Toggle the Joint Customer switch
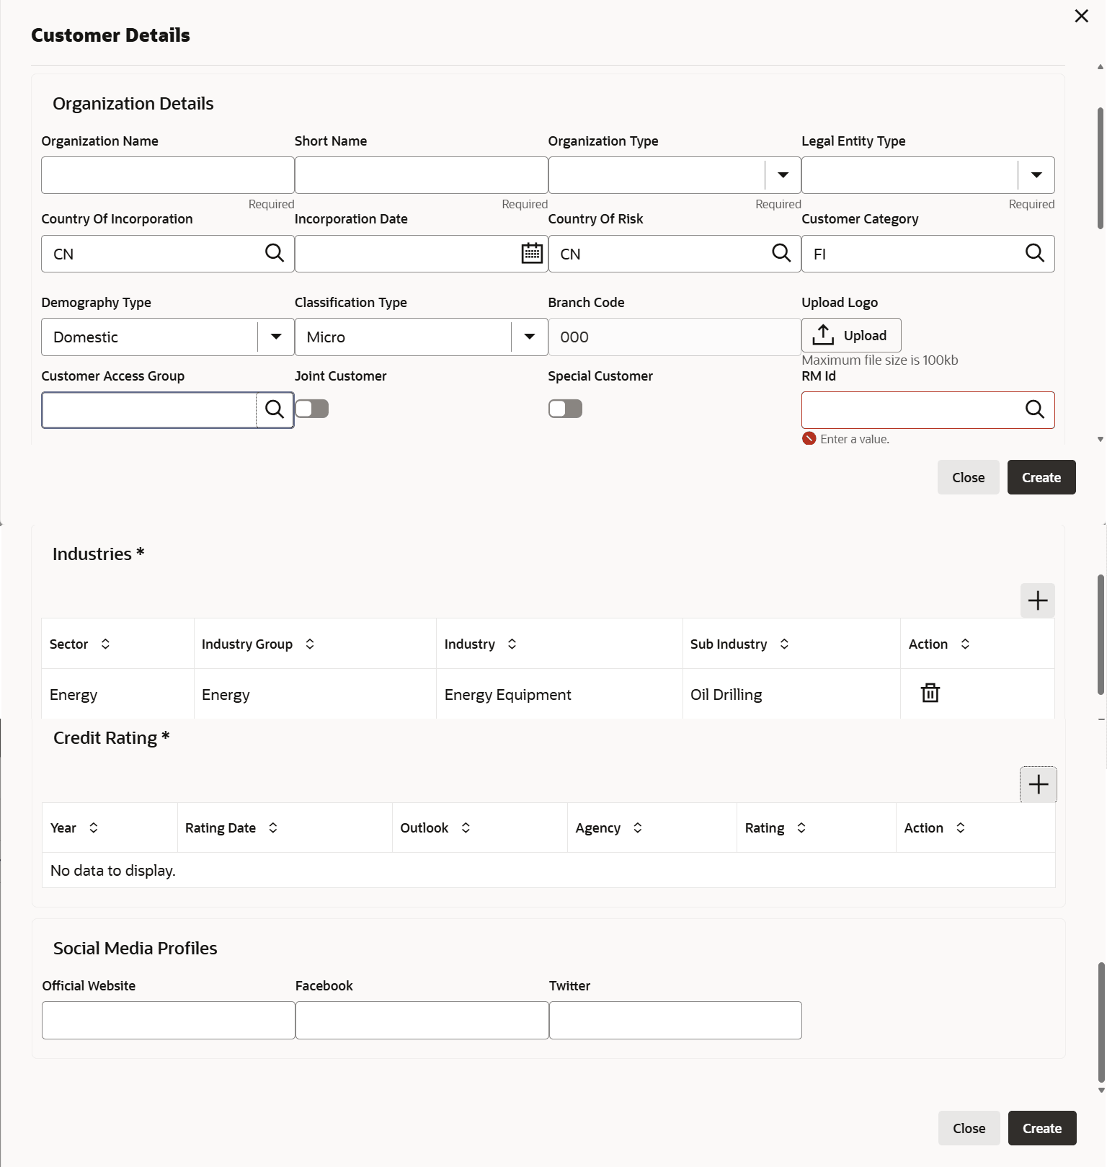This screenshot has height=1167, width=1107. pos(312,409)
